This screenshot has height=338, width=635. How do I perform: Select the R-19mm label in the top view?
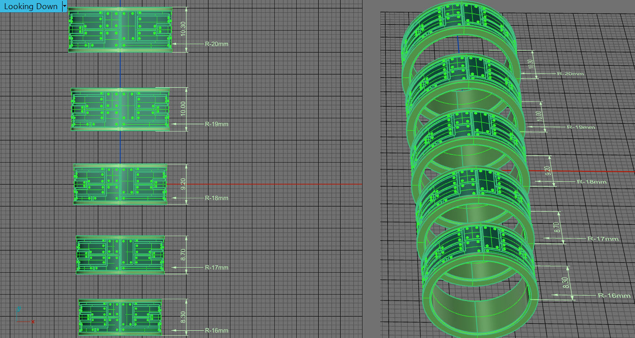(x=216, y=124)
